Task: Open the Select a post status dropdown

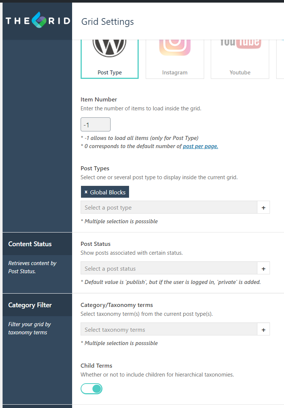Action: click(x=169, y=268)
